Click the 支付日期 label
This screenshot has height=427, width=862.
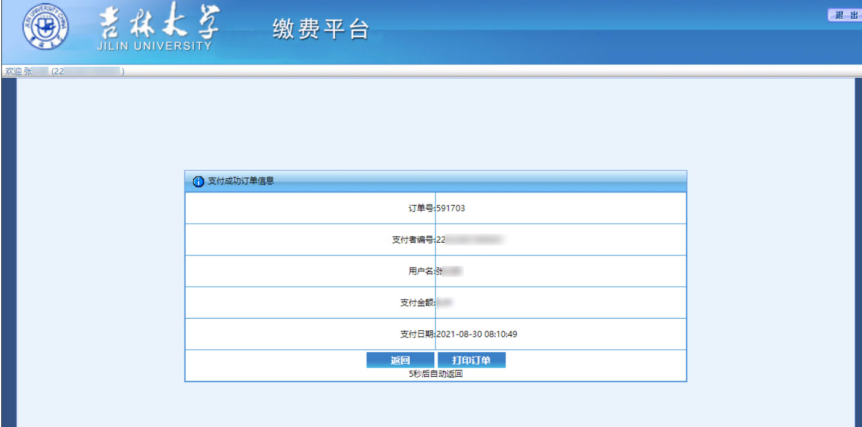(x=417, y=334)
